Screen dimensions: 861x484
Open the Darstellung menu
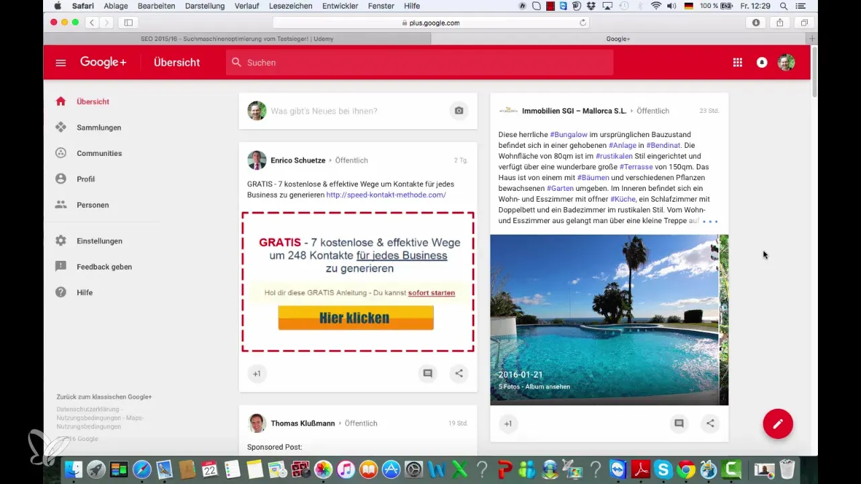pos(206,5)
